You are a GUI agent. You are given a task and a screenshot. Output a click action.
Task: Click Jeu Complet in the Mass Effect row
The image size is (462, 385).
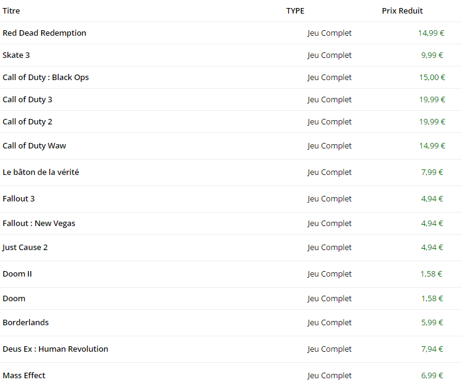click(x=329, y=376)
